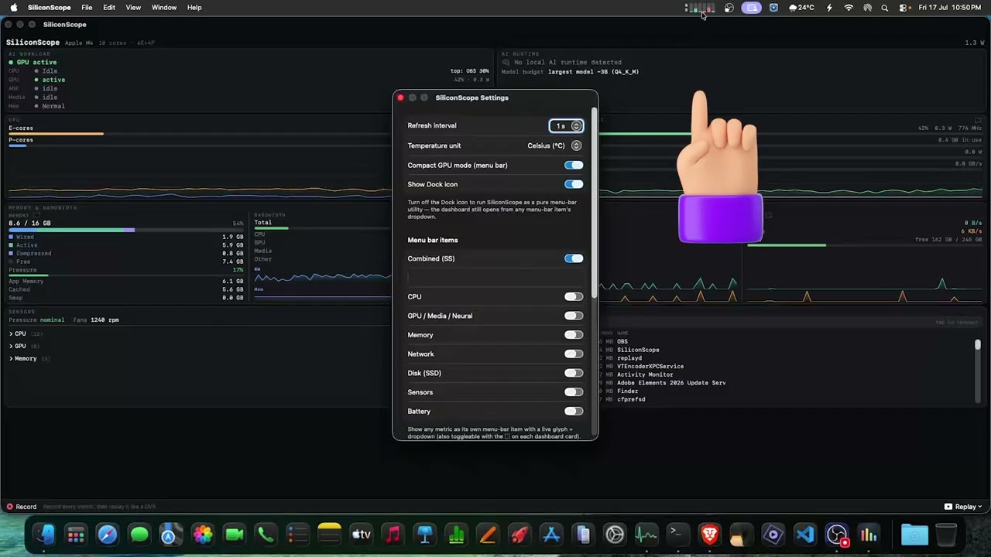Open the Refresh interval dropdown

(x=566, y=125)
